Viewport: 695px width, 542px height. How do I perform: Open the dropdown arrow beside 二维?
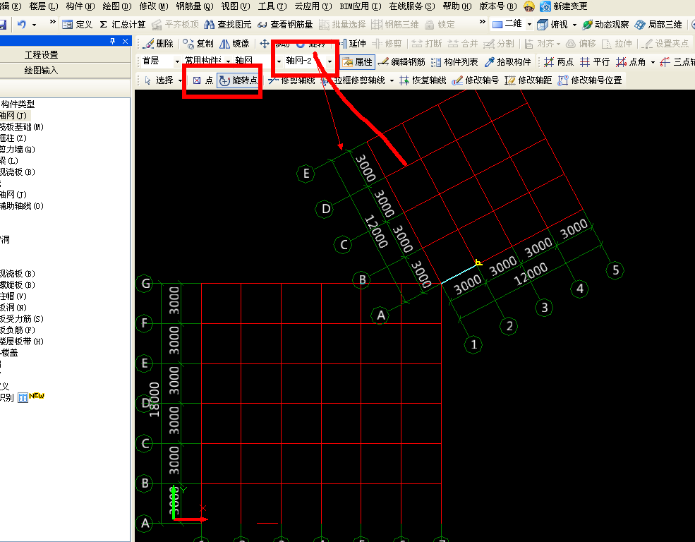click(x=529, y=25)
